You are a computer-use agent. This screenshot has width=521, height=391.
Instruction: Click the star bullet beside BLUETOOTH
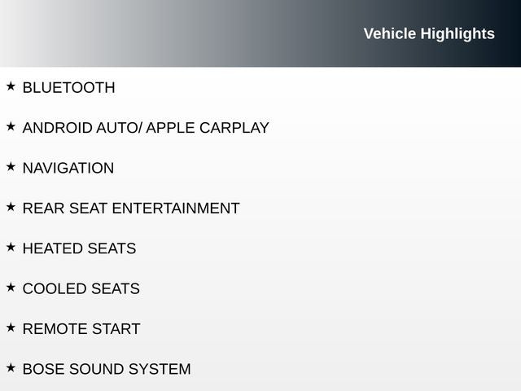pos(11,86)
